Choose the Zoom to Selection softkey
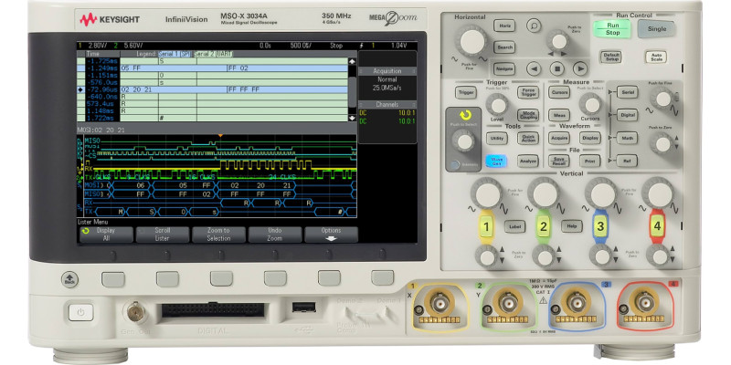The image size is (731, 365). pyautogui.click(x=218, y=235)
